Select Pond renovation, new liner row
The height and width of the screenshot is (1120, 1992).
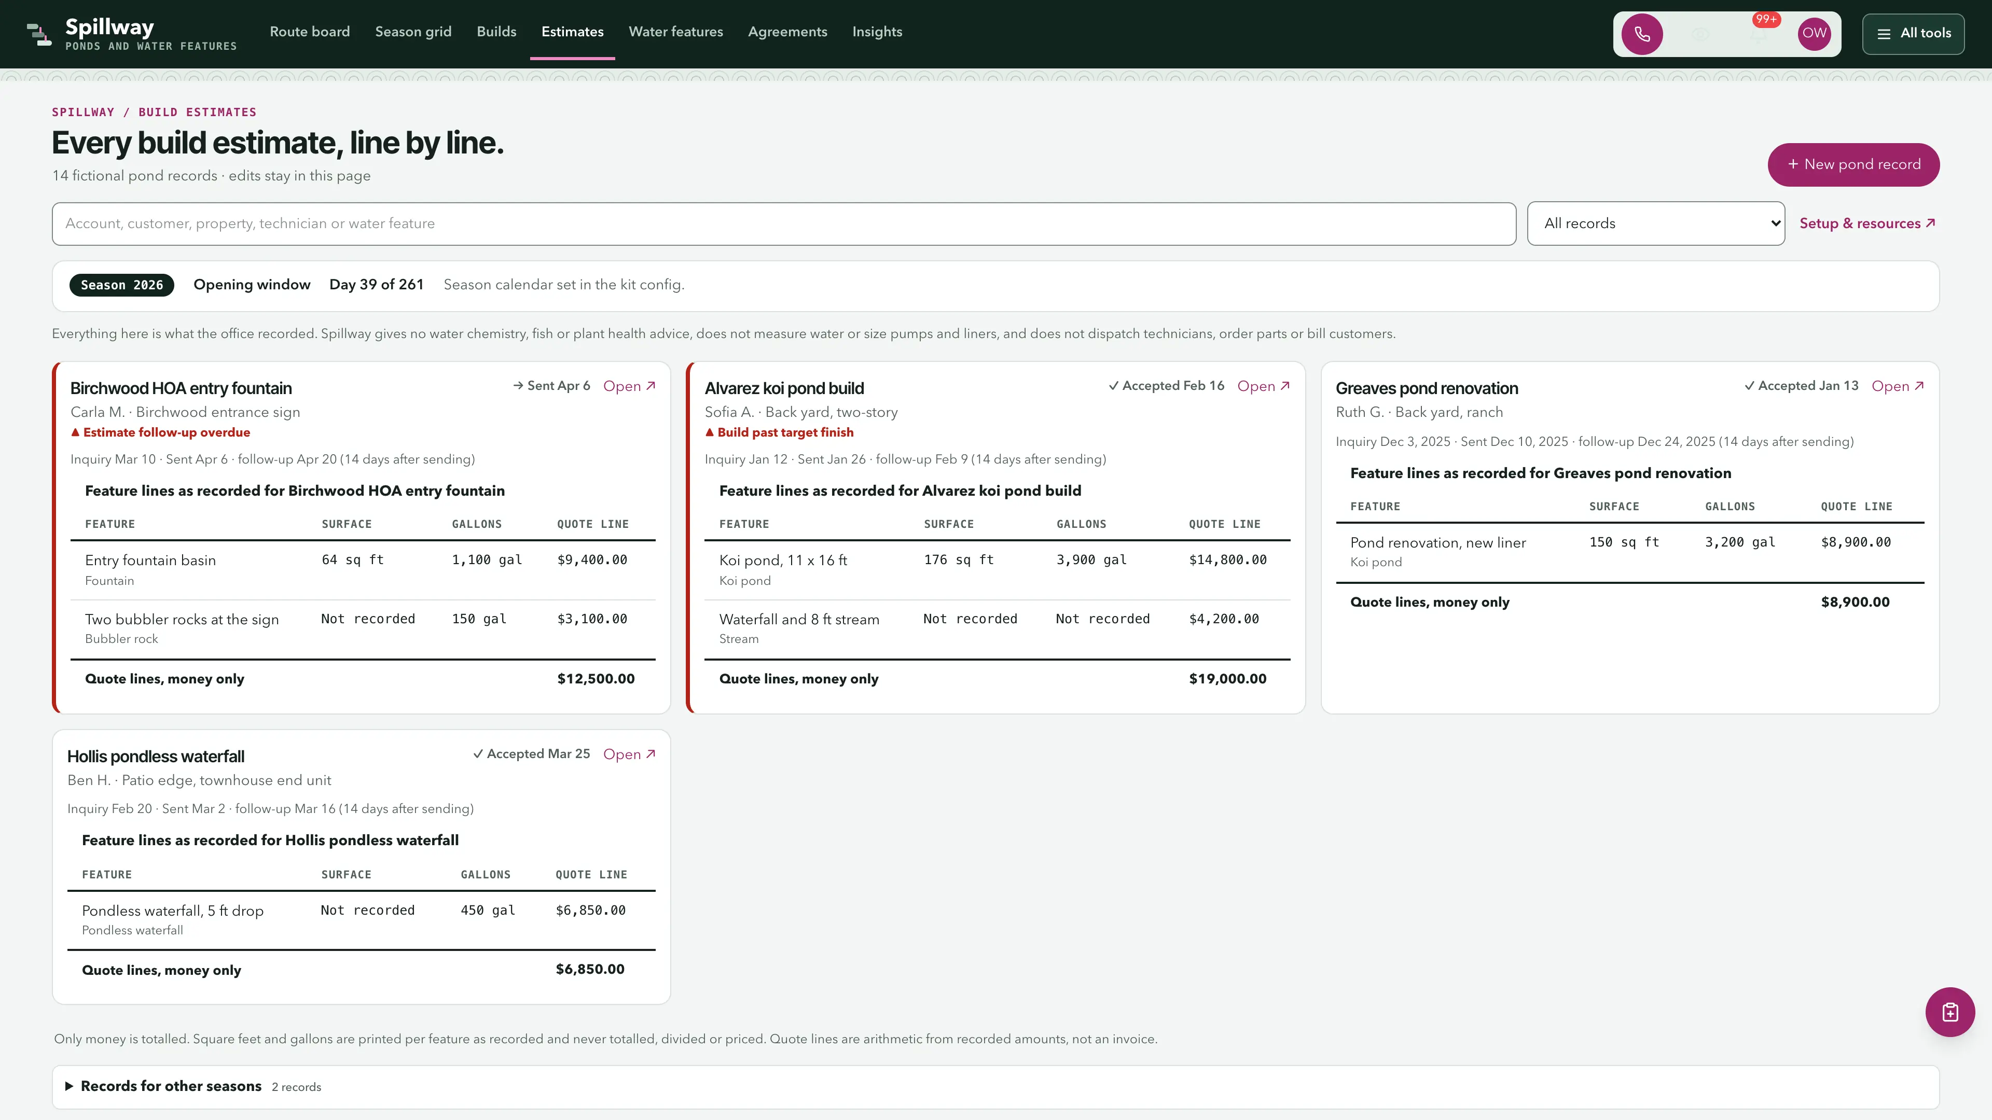click(x=1629, y=552)
